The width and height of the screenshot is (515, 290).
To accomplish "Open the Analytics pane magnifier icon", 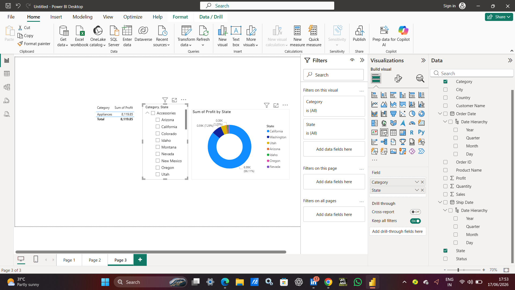I will tap(420, 78).
